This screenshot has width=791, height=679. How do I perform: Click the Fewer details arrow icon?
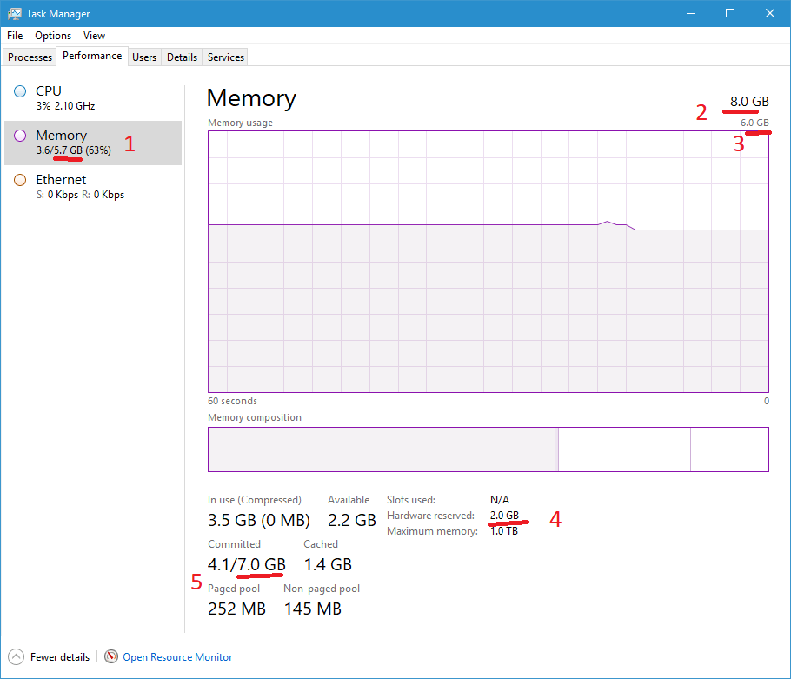pyautogui.click(x=17, y=656)
